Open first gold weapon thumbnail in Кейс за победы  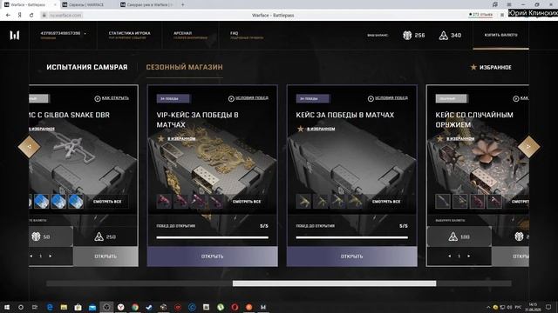pyautogui.click(x=303, y=202)
